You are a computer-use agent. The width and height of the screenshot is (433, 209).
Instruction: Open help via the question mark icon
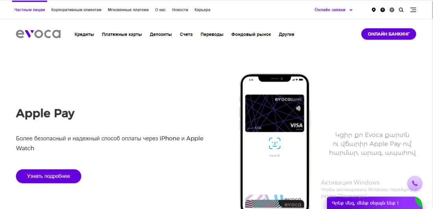pos(383,10)
